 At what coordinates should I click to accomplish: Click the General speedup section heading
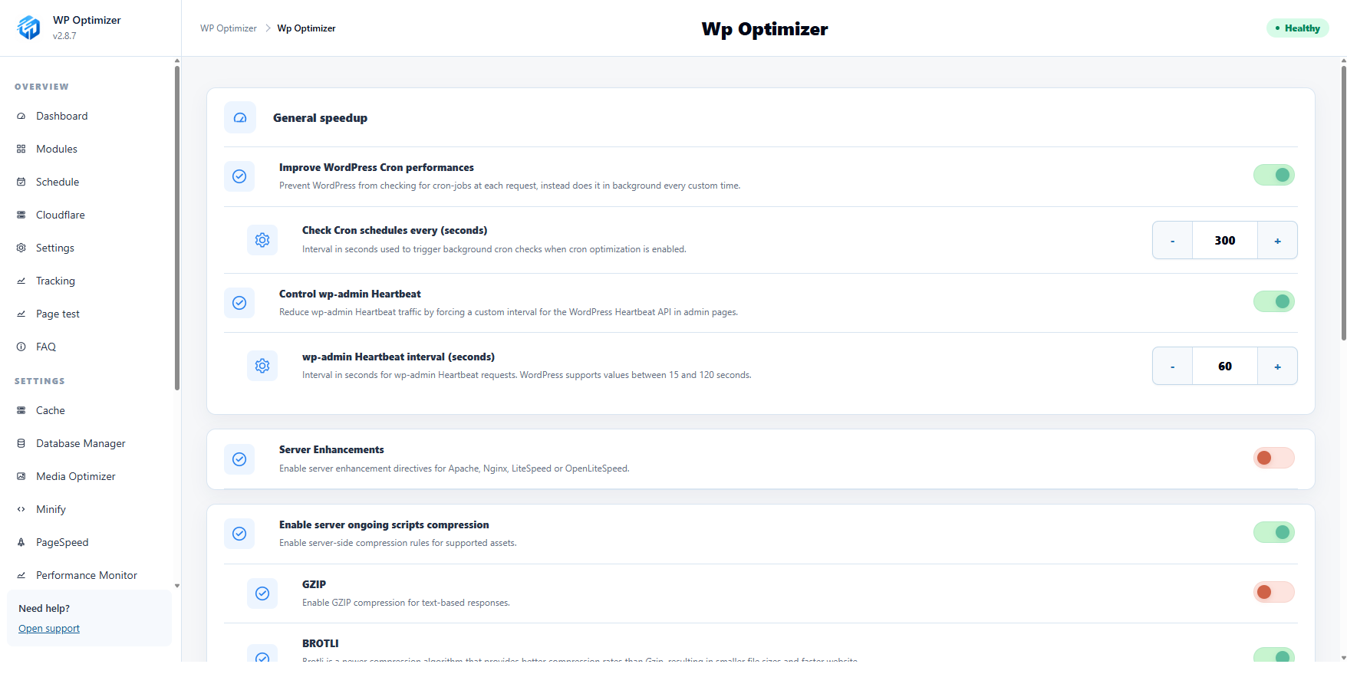320,118
